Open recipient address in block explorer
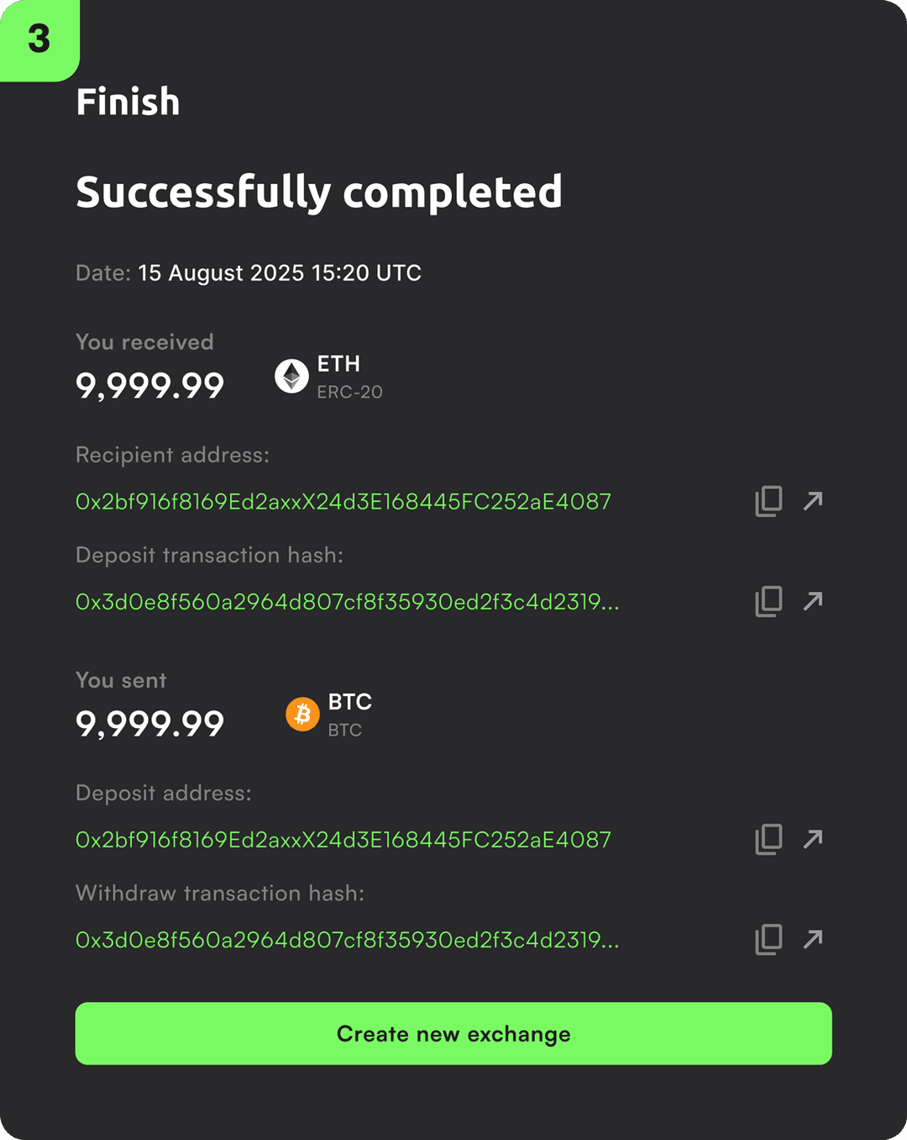The image size is (907, 1140). [x=813, y=501]
